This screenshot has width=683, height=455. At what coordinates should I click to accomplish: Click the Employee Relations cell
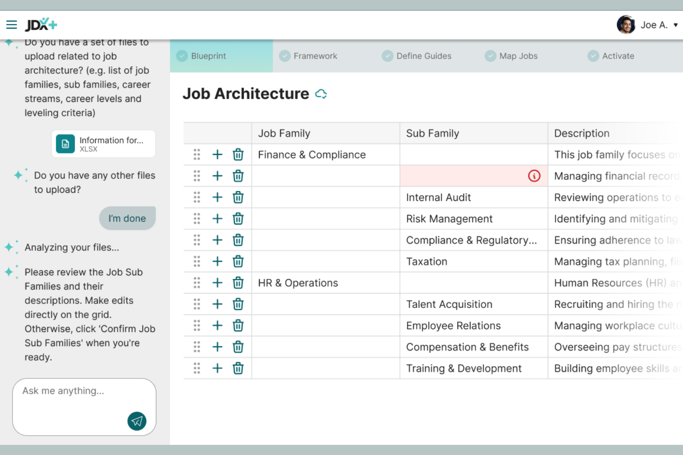pos(474,325)
